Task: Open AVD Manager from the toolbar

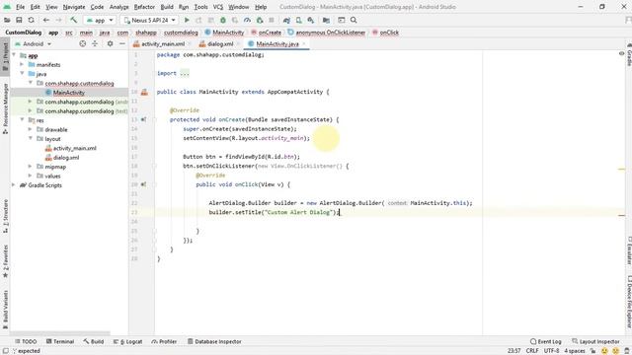Action: (298, 20)
